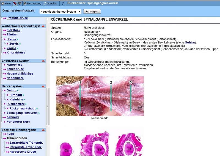This screenshot has height=156, width=220.
Task: Open help with the question mark icon
Action: [x=63, y=4]
